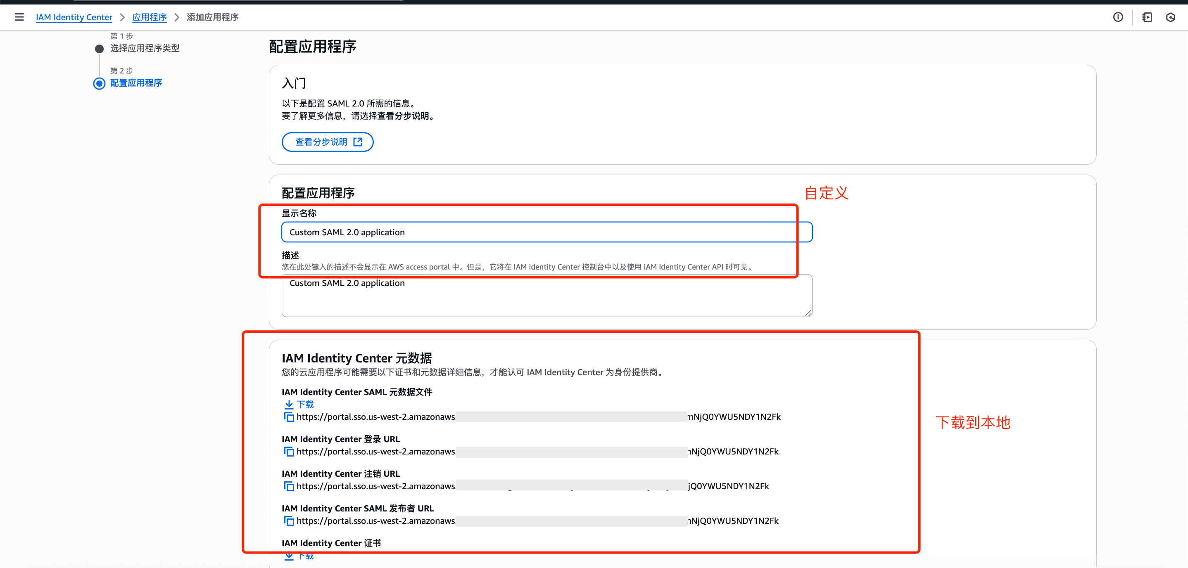Click the SAML metadata file URL text
Screen dimensions: 1188x568
(538, 417)
